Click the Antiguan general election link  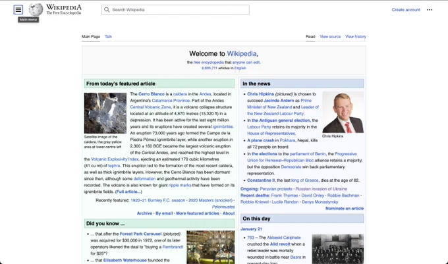tap(281, 120)
